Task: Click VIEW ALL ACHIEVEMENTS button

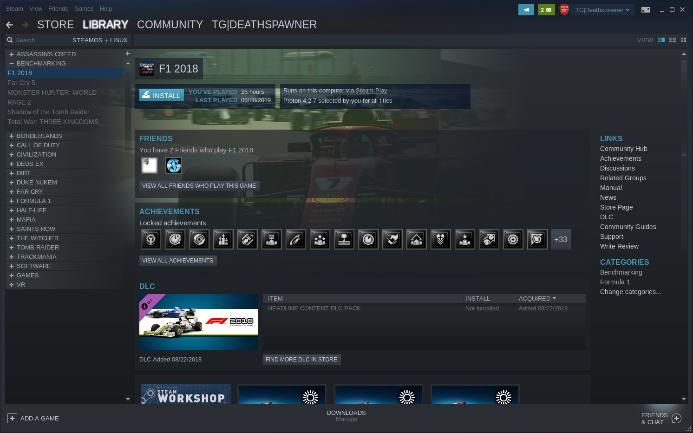Action: 177,261
